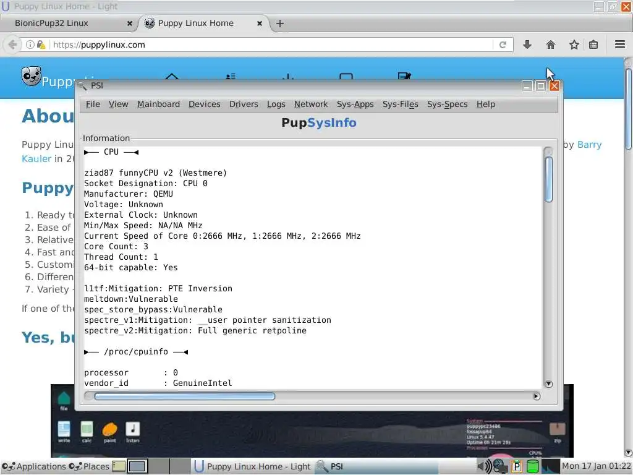Image resolution: width=633 pixels, height=475 pixels.
Task: Open the Sys-Apps menu
Action: (355, 104)
